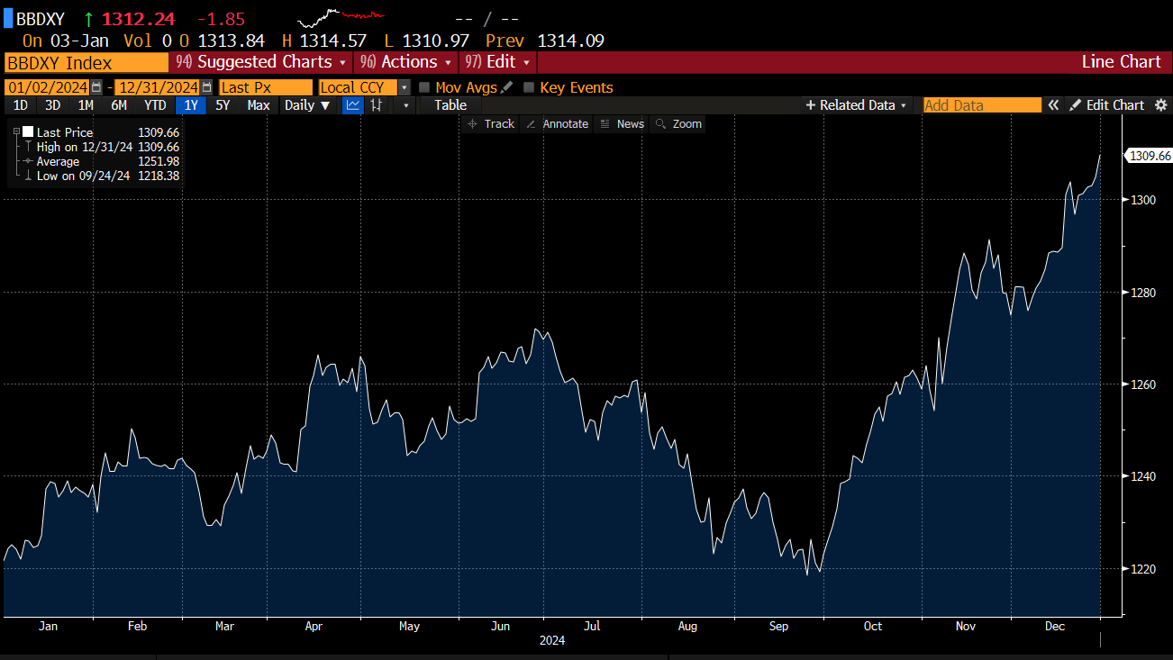Image resolution: width=1173 pixels, height=660 pixels.
Task: Expand the Daily periodicity dropdown
Action: tap(307, 105)
